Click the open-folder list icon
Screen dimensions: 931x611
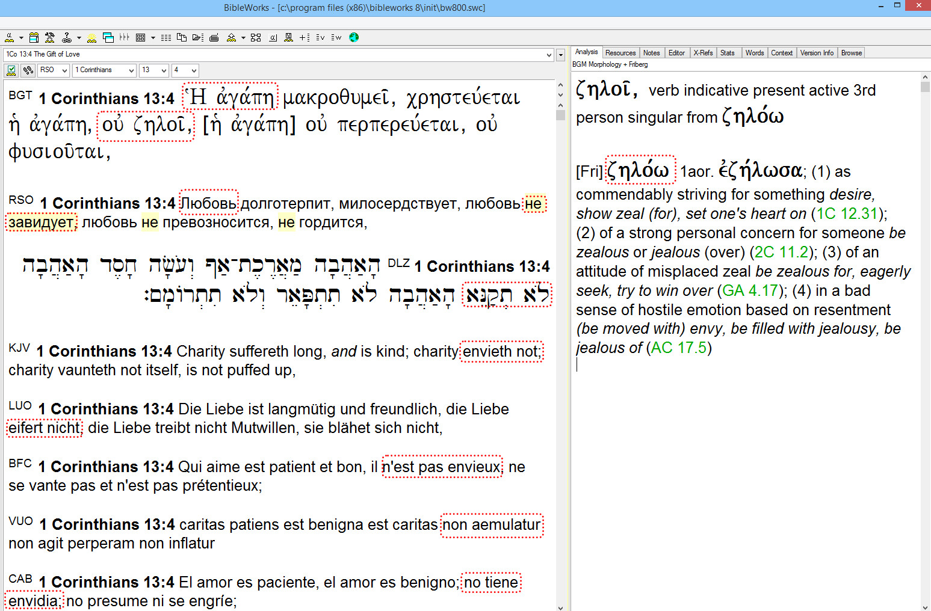(x=198, y=37)
